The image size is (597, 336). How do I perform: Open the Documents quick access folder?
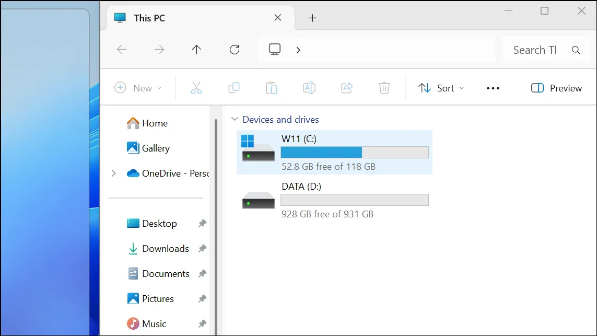point(158,274)
